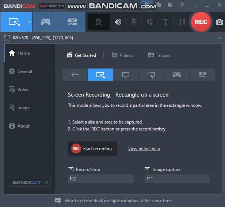
Task: Click the UNREGISTERED badge
Action: click(52, 6)
